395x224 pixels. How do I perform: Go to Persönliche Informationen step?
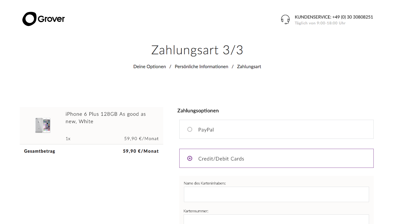202,67
